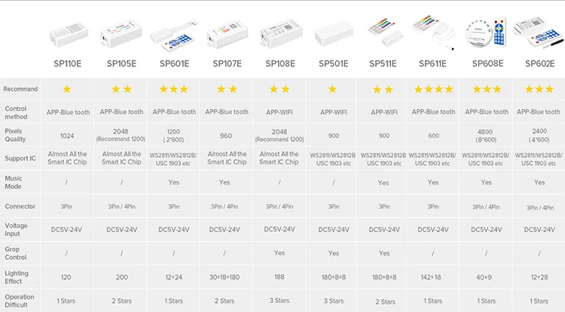The width and height of the screenshot is (565, 312).
Task: Select the Recommand row header
Action: pyautogui.click(x=20, y=90)
